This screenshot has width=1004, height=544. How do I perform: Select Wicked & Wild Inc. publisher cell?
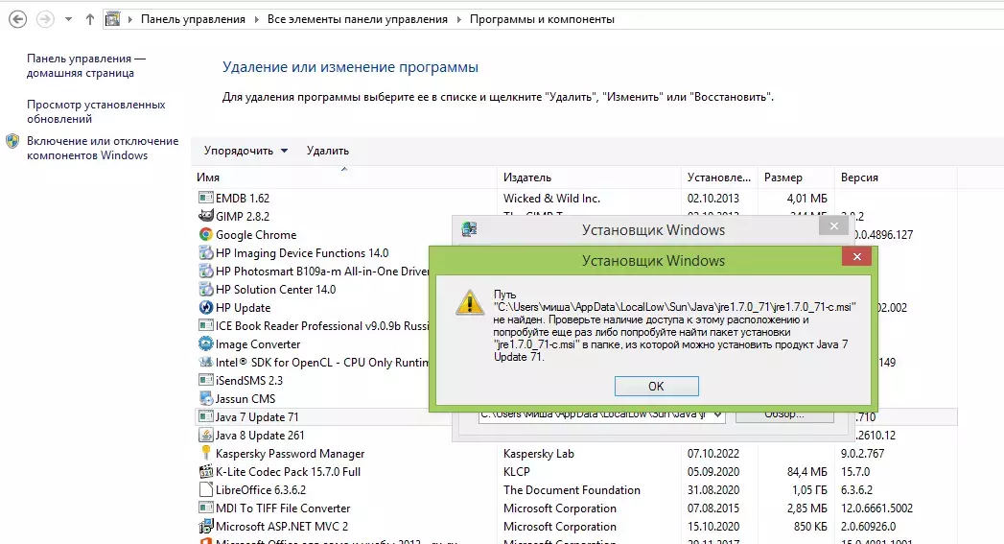coord(551,199)
